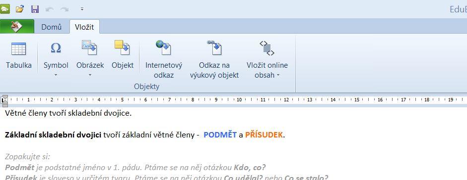Expand Vložit online obsah dropdown arrow
The width and height of the screenshot is (467, 180).
pyautogui.click(x=278, y=75)
